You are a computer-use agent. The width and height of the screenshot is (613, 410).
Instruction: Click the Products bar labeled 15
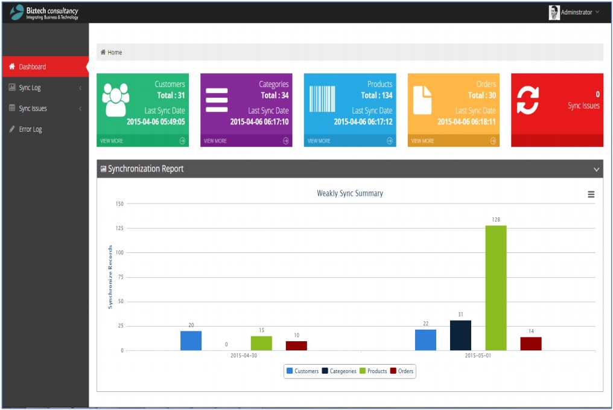[x=261, y=343]
